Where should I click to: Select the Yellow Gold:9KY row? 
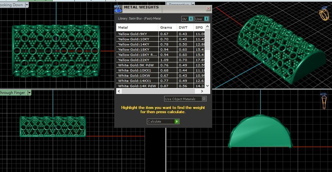pos(161,34)
